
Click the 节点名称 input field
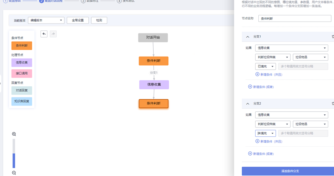(295, 18)
